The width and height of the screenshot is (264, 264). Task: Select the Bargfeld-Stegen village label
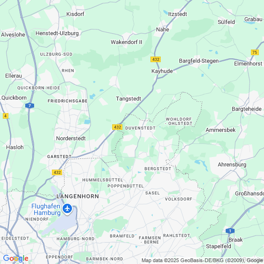click(199, 61)
